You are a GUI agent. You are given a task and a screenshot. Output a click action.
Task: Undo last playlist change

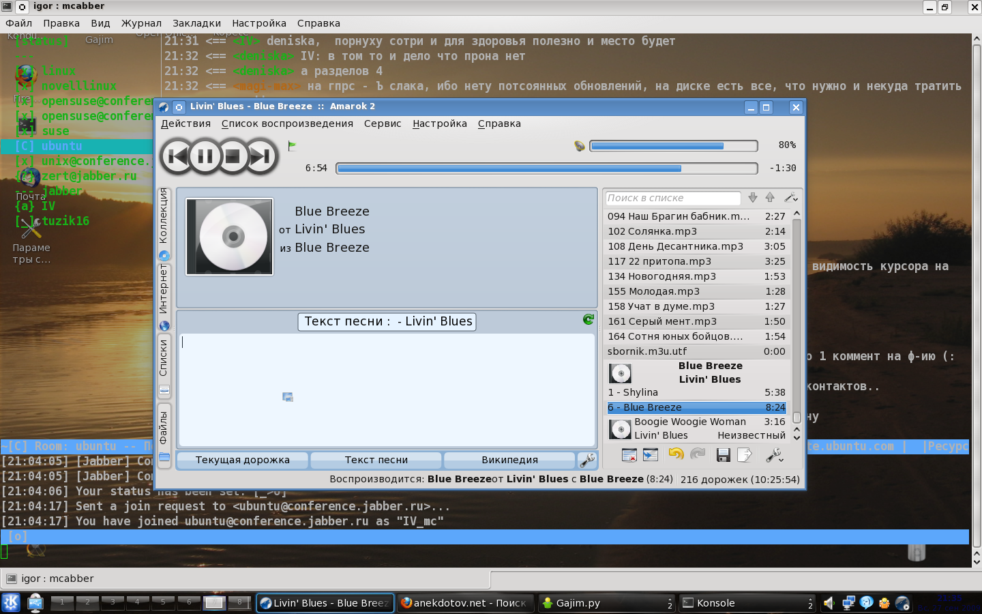point(676,454)
